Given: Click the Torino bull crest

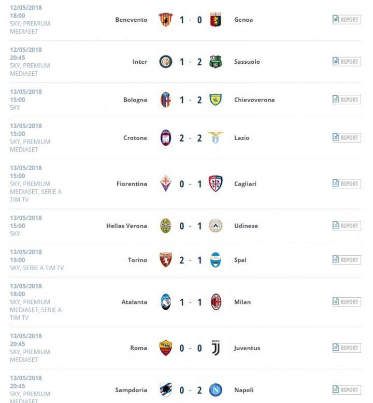Looking at the screenshot, I should point(166,260).
